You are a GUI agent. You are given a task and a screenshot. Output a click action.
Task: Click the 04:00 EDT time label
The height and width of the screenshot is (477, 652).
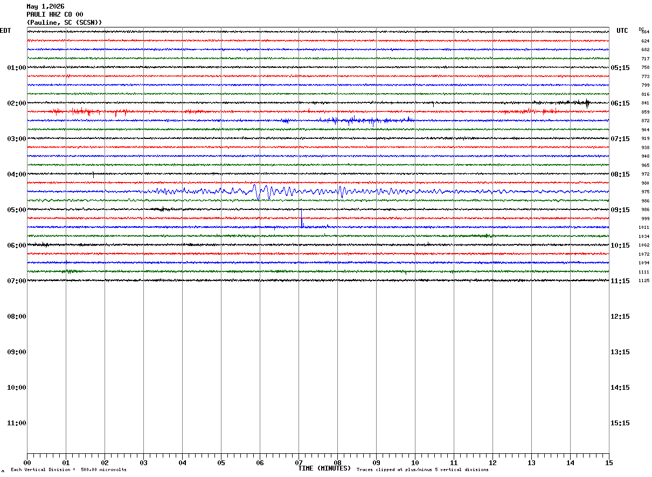click(x=17, y=174)
